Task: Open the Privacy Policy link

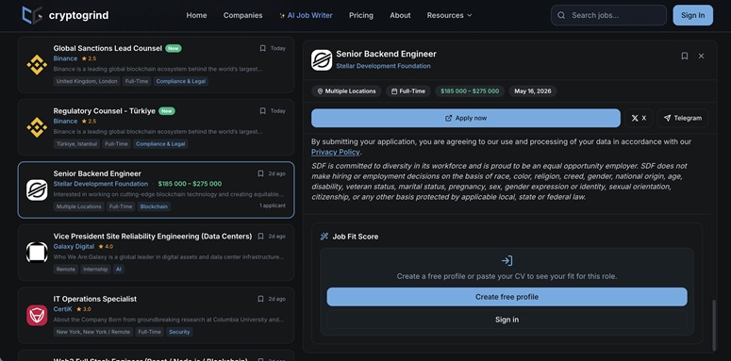Action: (x=335, y=152)
